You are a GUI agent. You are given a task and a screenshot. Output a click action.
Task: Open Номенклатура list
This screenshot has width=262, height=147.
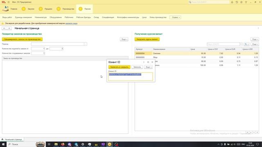[x=41, y=17]
